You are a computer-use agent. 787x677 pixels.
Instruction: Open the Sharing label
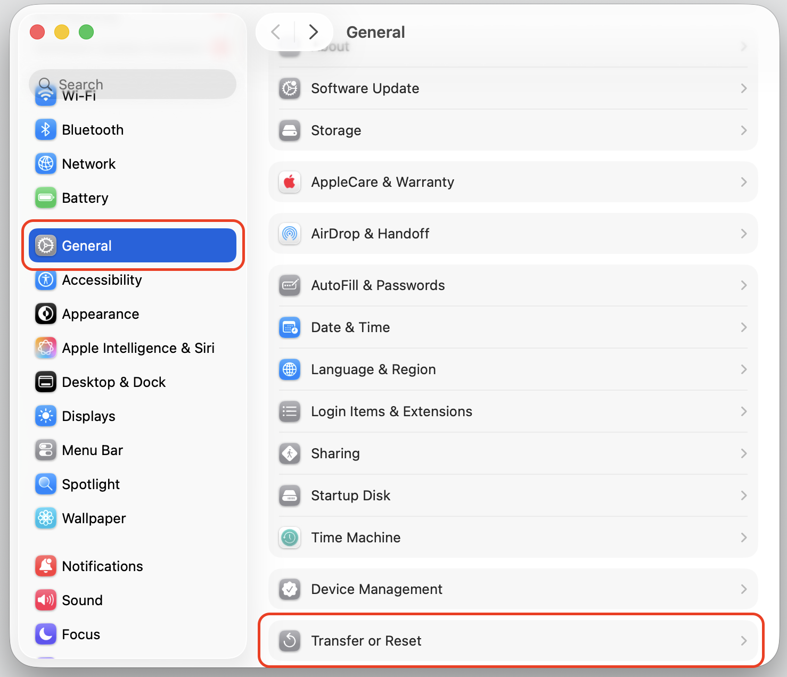tap(335, 453)
